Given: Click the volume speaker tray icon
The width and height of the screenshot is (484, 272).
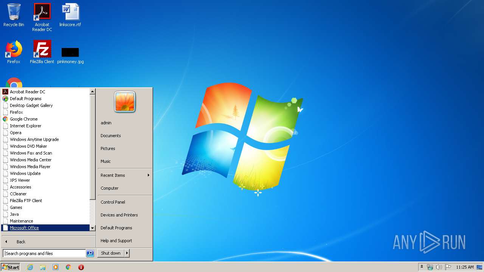Looking at the screenshot, I should [x=439, y=267].
